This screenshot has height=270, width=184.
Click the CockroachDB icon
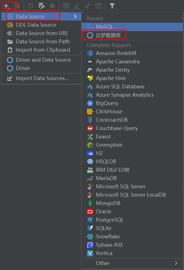click(90, 120)
